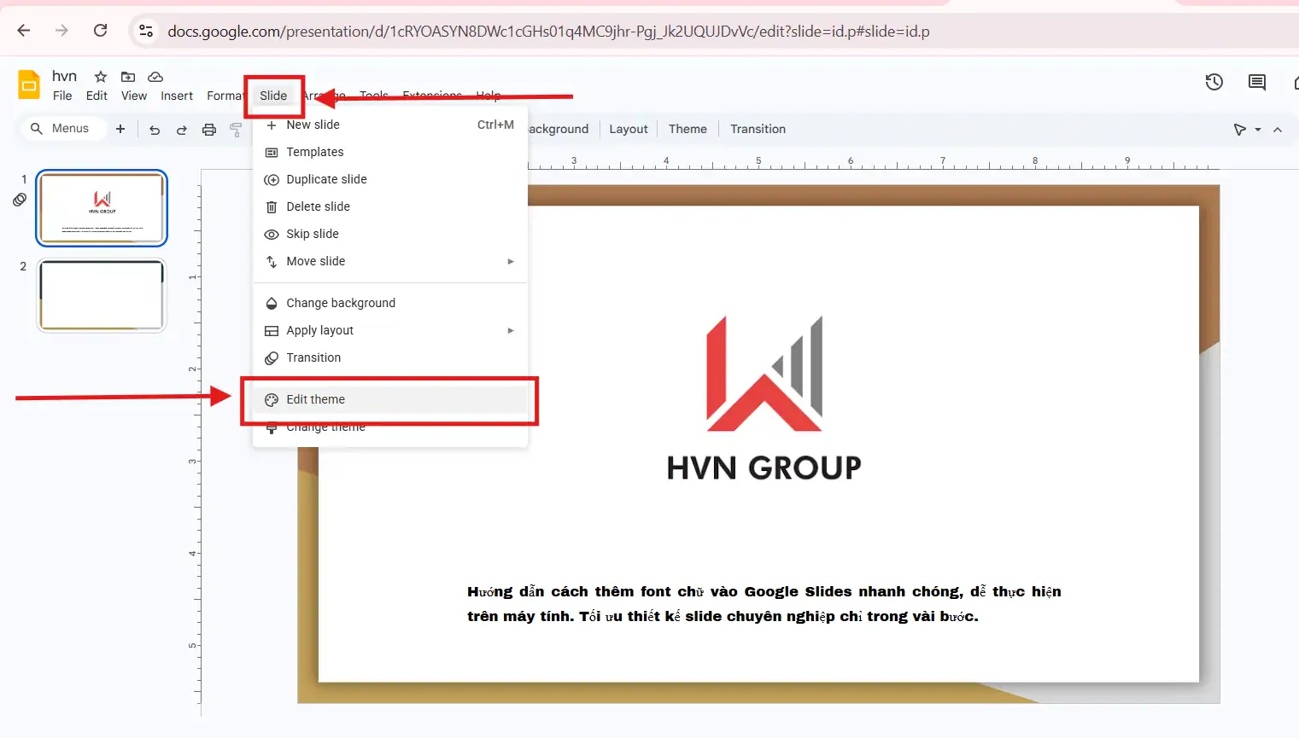The width and height of the screenshot is (1299, 738).
Task: Close the open Slide menu
Action: 273,96
